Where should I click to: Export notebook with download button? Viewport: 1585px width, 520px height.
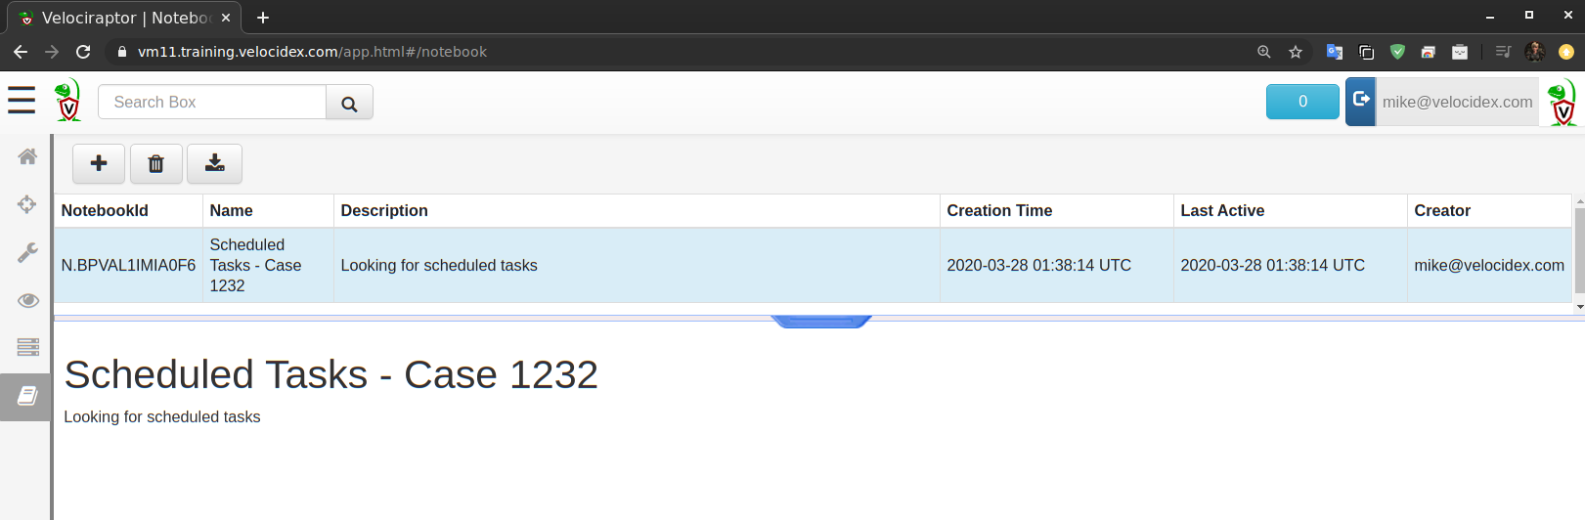pos(214,163)
